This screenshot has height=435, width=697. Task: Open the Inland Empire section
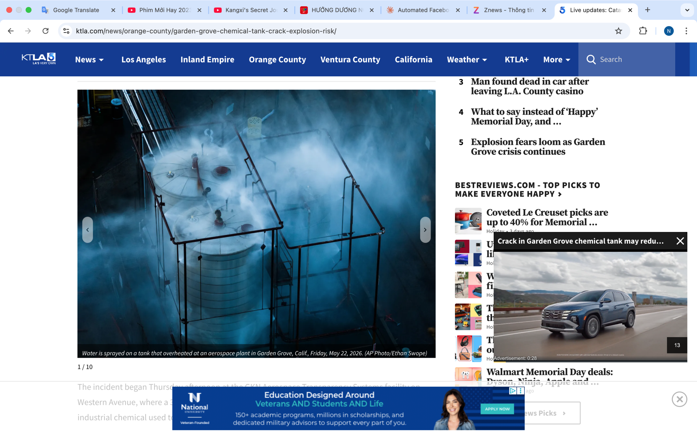click(x=207, y=60)
